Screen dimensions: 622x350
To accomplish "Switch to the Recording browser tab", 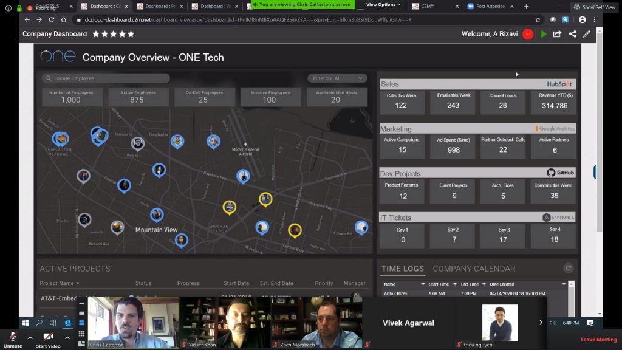I will (49, 7).
